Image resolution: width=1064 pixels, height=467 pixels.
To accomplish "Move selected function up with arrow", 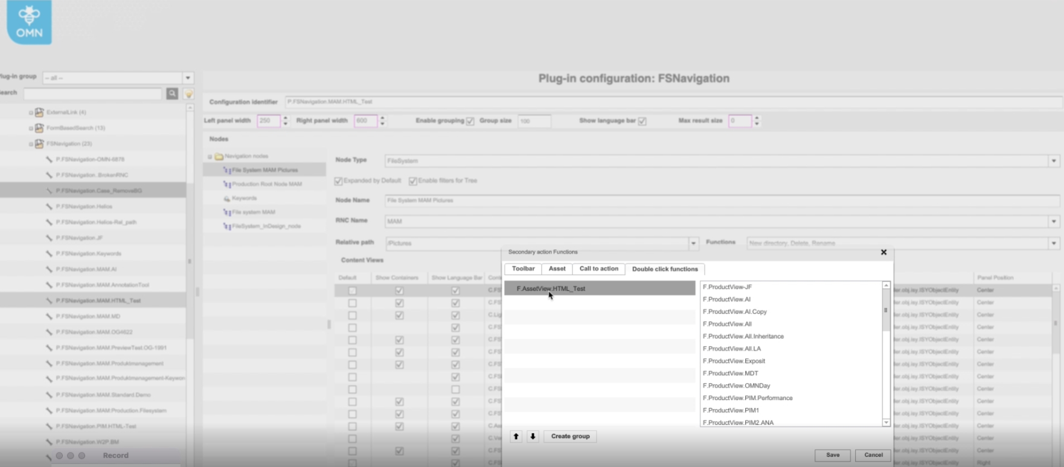I will pyautogui.click(x=516, y=436).
